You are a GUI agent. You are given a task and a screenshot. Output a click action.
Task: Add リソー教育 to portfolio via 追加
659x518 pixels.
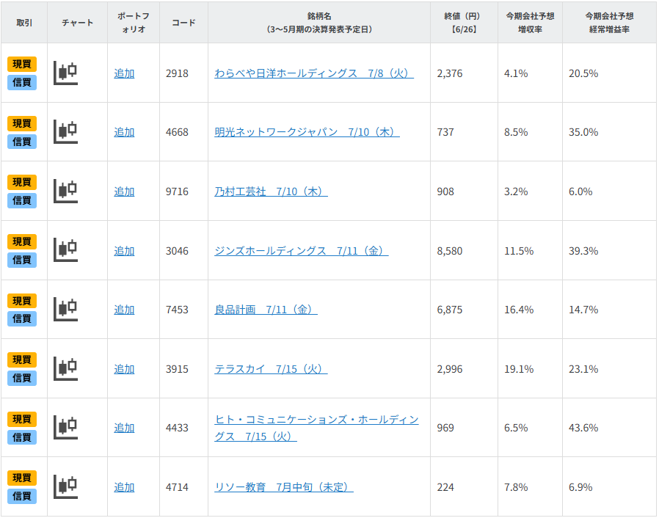(x=124, y=487)
